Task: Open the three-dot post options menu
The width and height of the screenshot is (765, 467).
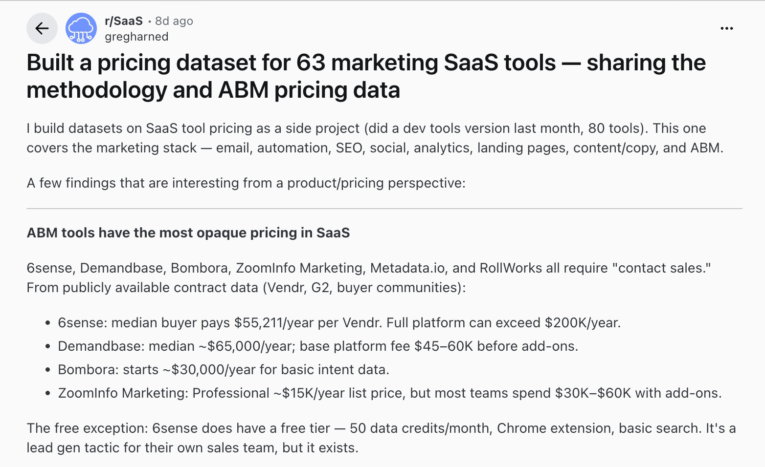Action: [726, 28]
